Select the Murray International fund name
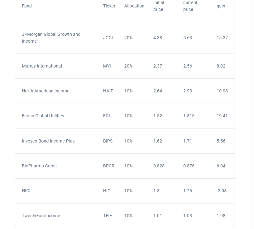The width and height of the screenshot is (262, 229). (42, 66)
